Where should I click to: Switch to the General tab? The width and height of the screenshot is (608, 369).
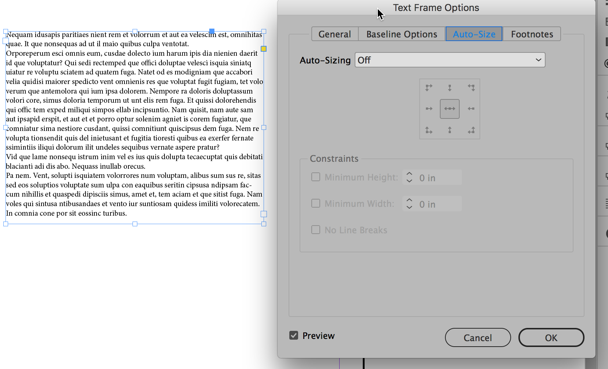pyautogui.click(x=334, y=34)
